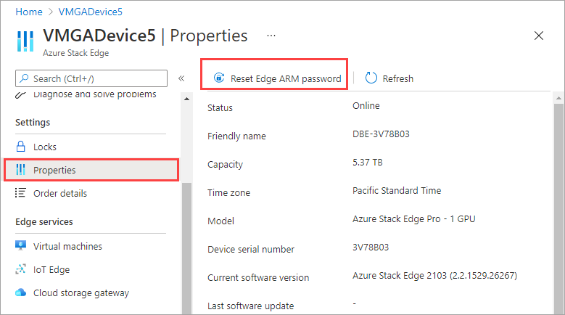This screenshot has height=315, width=565.
Task: Click the Properties bars icon in sidebar
Action: (21, 170)
